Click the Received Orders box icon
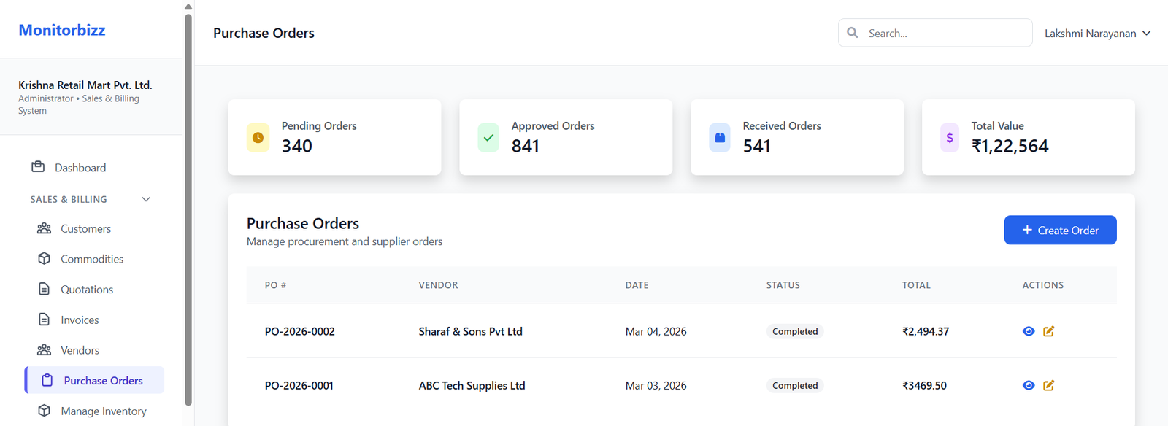The image size is (1168, 426). [x=720, y=137]
